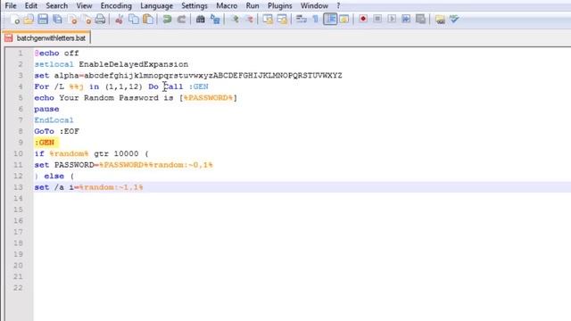
Task: Play back the recorded macro
Action: (x=392, y=19)
